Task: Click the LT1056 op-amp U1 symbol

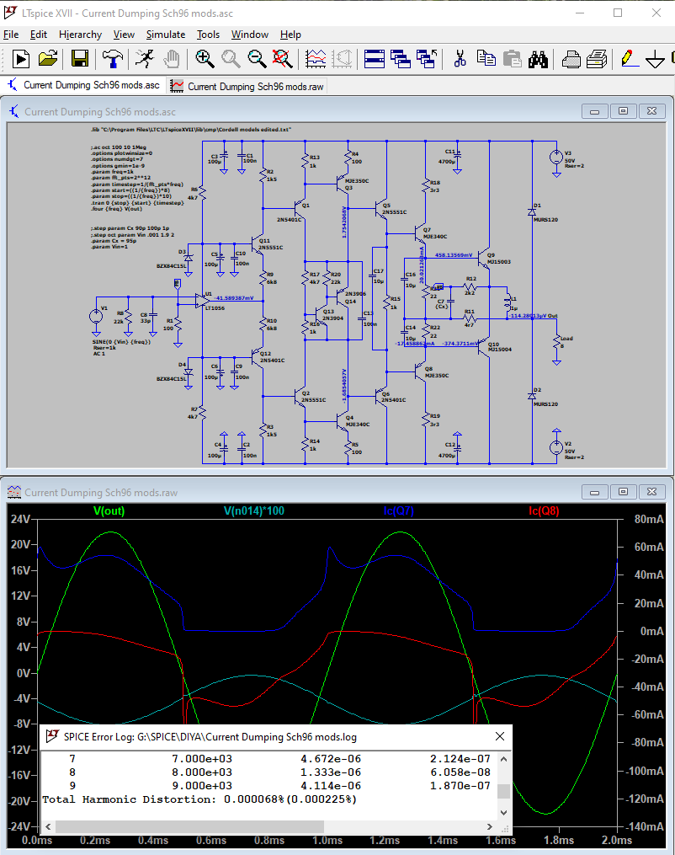Action: click(x=203, y=301)
